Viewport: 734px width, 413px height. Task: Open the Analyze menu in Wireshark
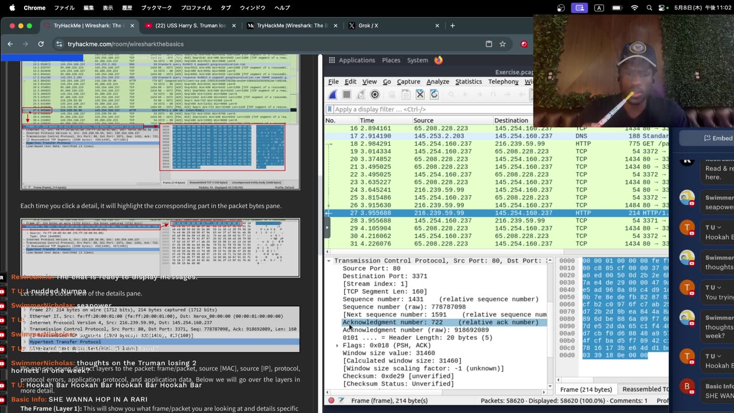point(438,82)
